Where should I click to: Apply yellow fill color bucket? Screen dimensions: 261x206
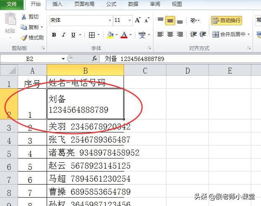110,35
